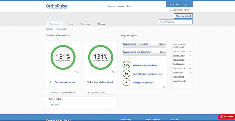This screenshot has height=121, width=235.
Task: Click the 30-day compliance ring
Action: 63,57
